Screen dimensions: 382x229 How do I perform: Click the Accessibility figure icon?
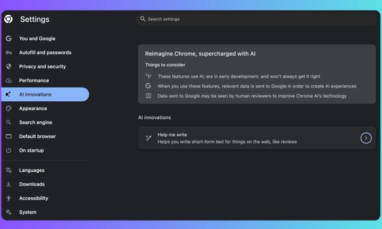(8, 198)
